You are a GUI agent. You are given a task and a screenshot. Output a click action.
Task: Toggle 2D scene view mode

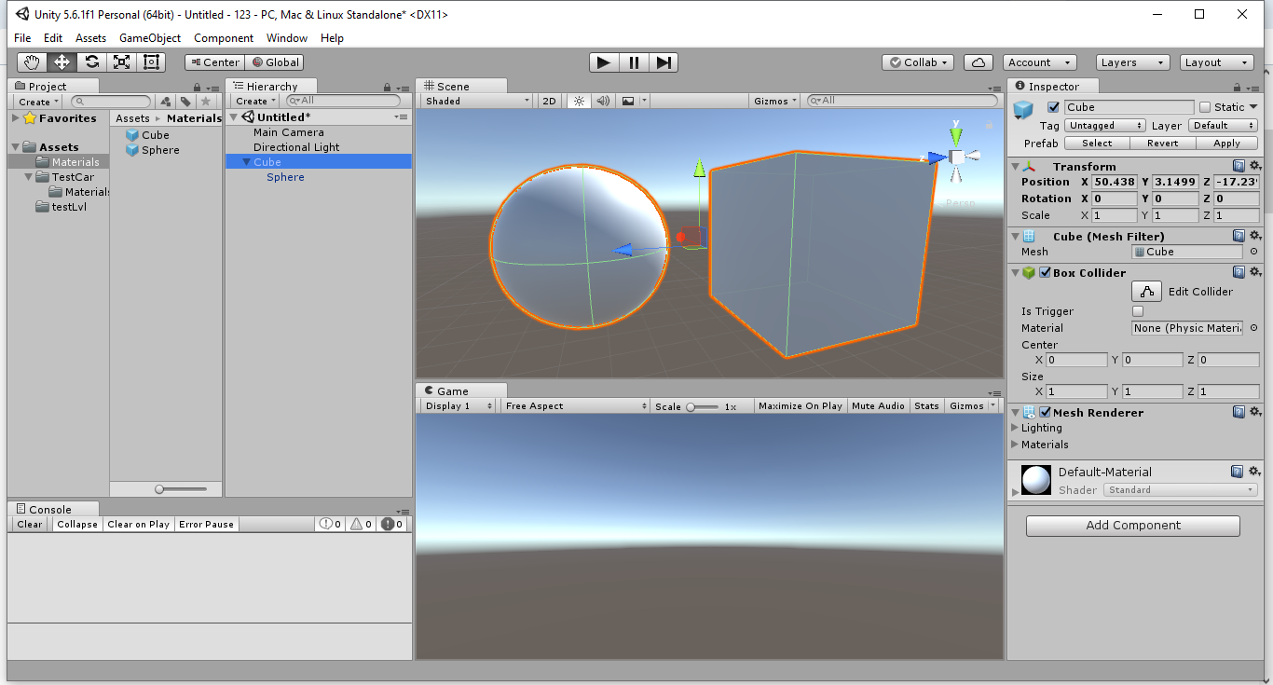pyautogui.click(x=550, y=101)
